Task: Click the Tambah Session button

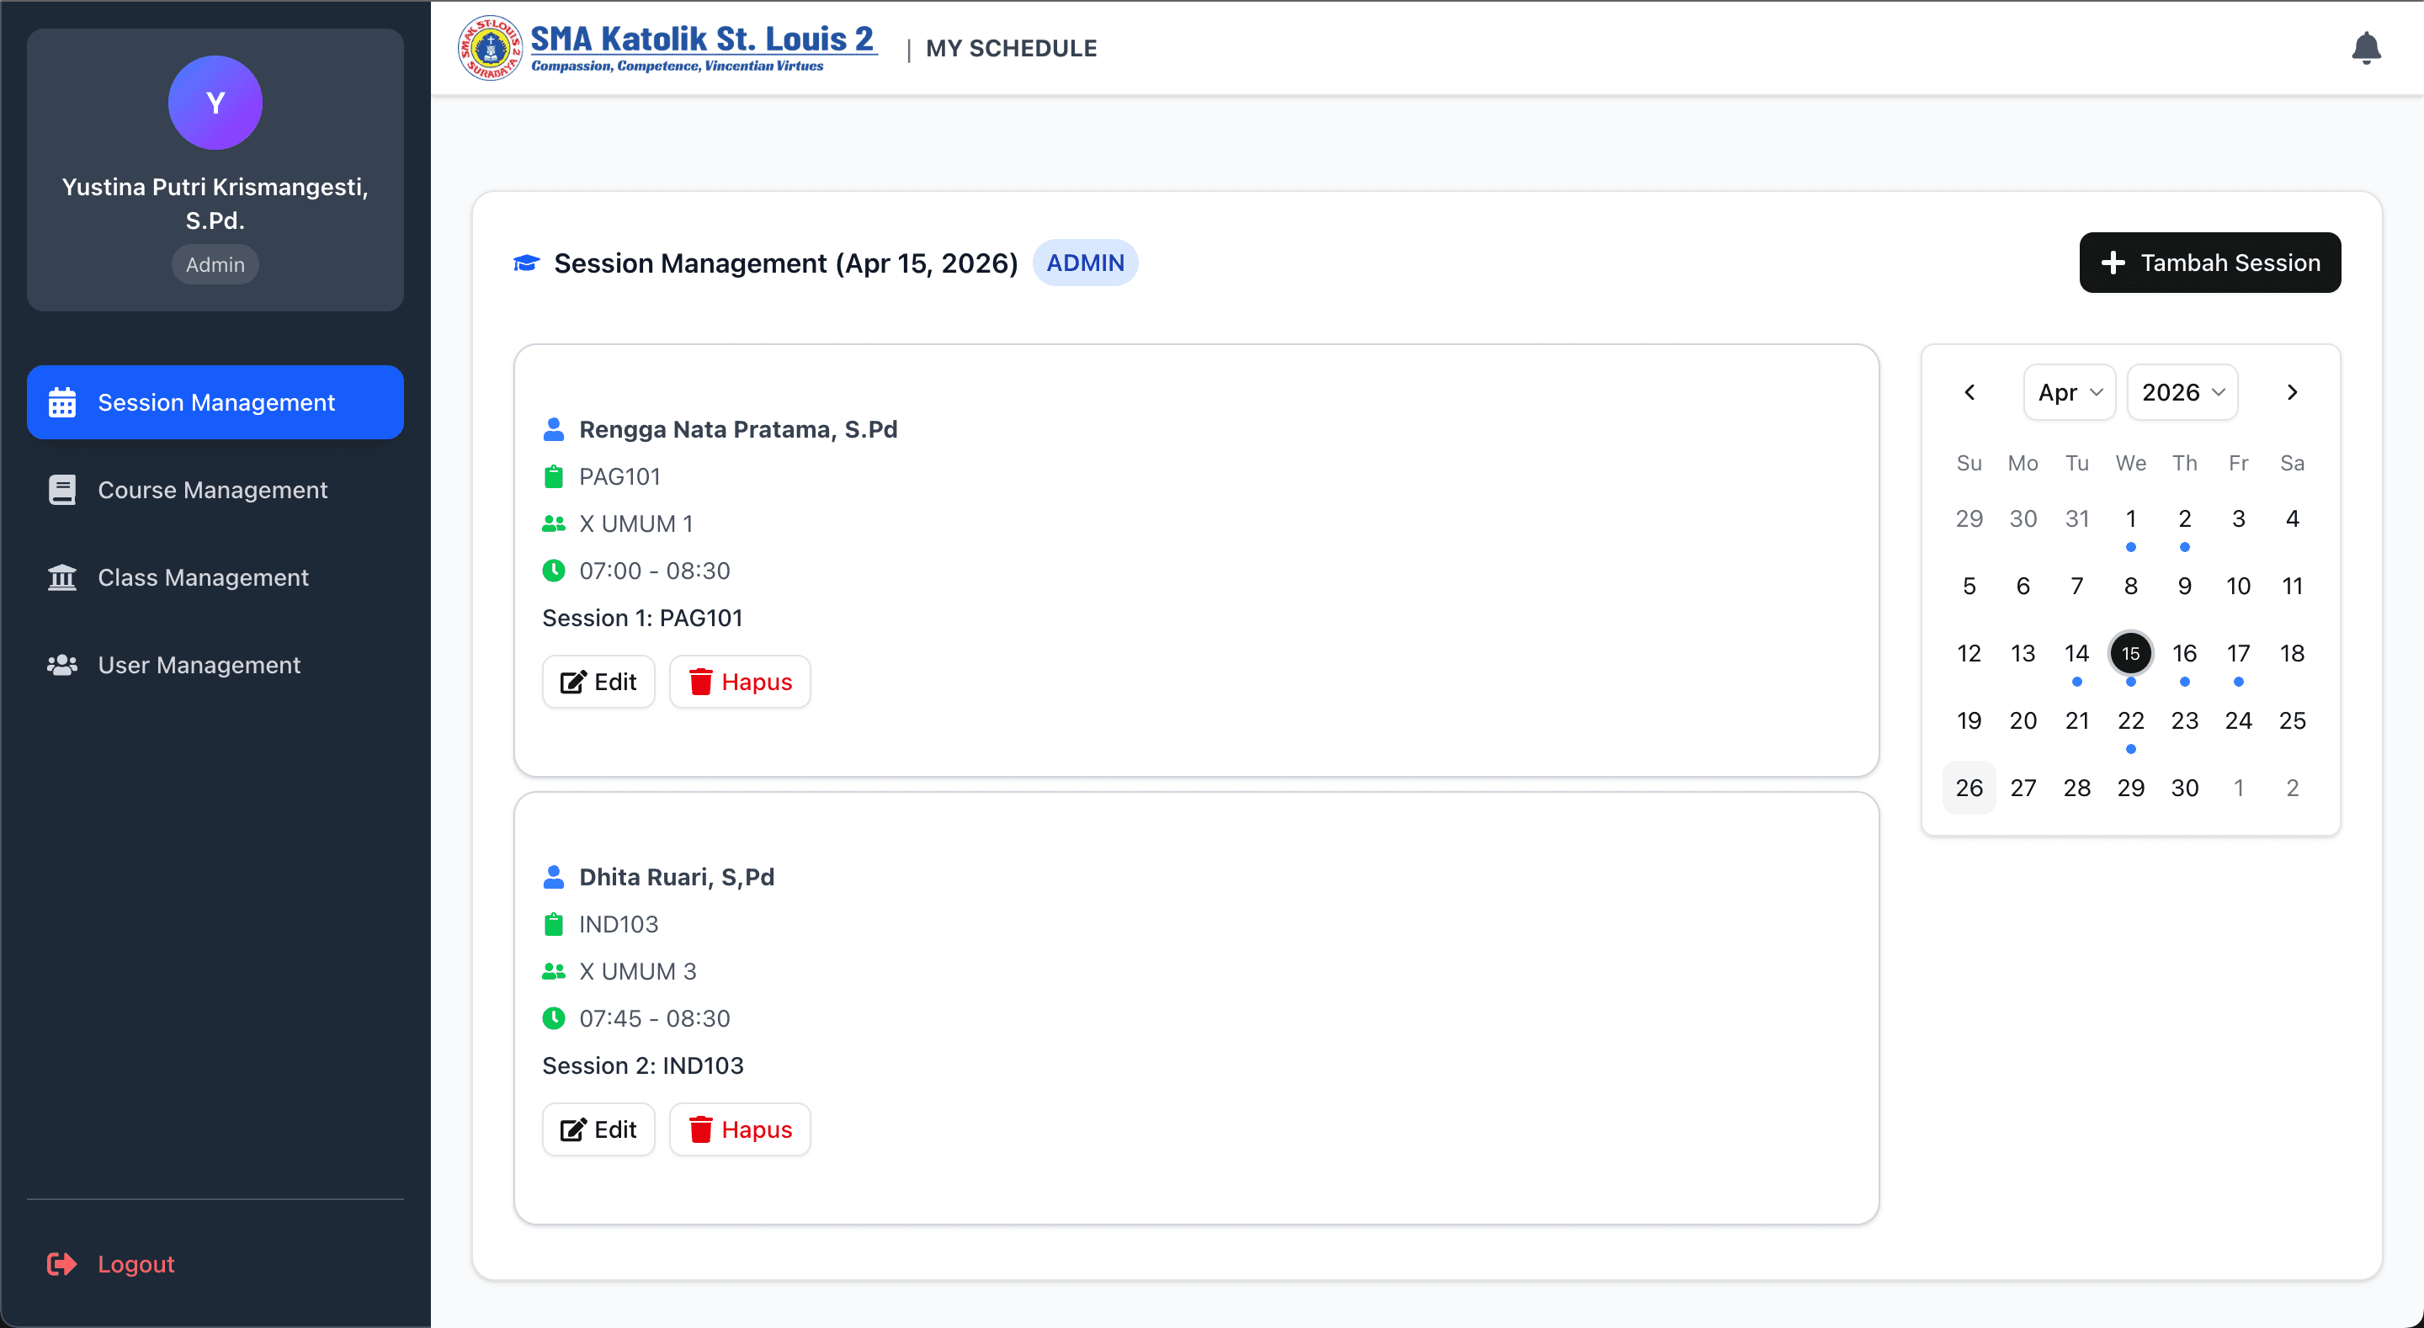Action: pos(2209,263)
